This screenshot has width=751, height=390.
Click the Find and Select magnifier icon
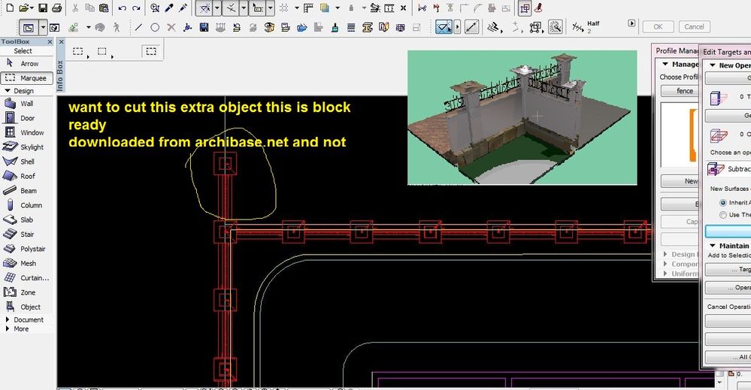[x=155, y=8]
